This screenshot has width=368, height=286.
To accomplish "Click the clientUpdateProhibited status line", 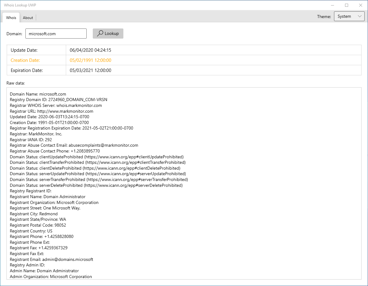I will (97, 157).
